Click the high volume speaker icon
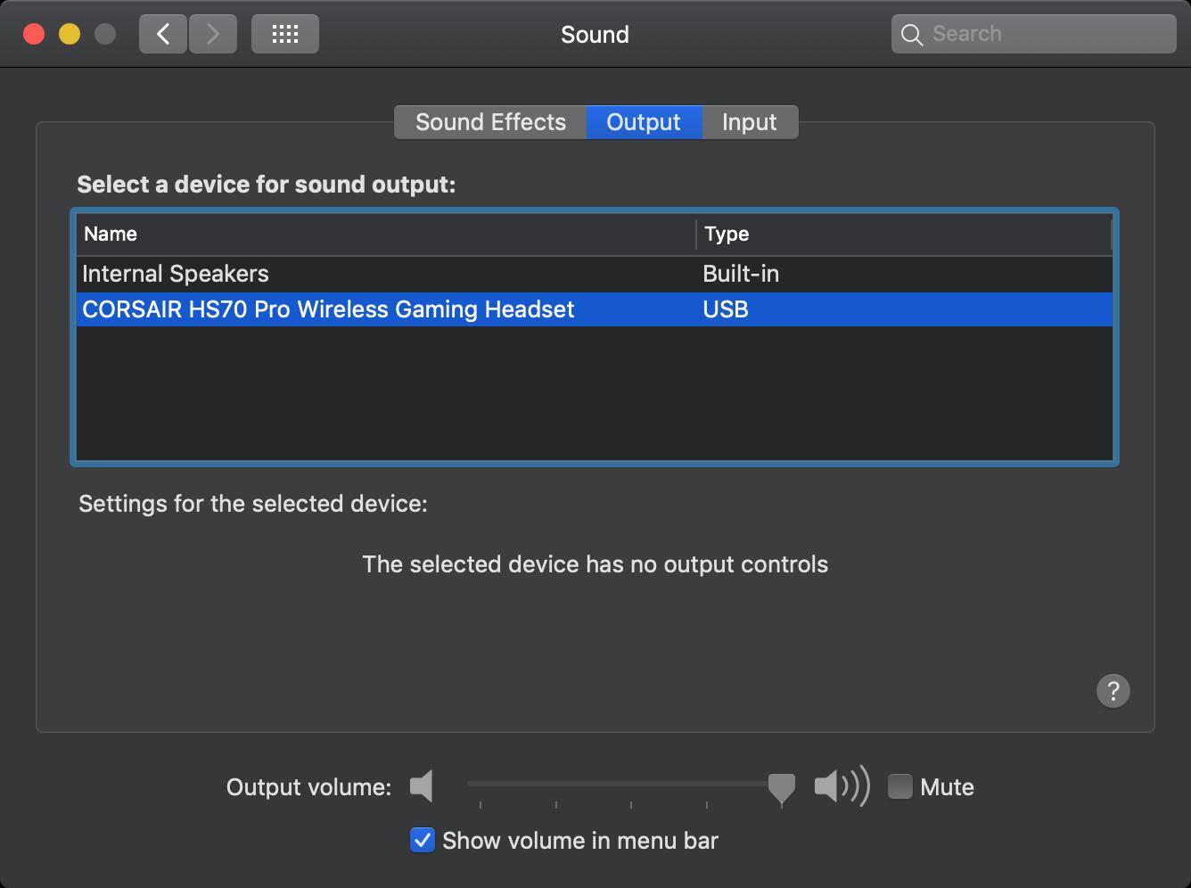Screen dimensions: 1191x888 (841, 786)
